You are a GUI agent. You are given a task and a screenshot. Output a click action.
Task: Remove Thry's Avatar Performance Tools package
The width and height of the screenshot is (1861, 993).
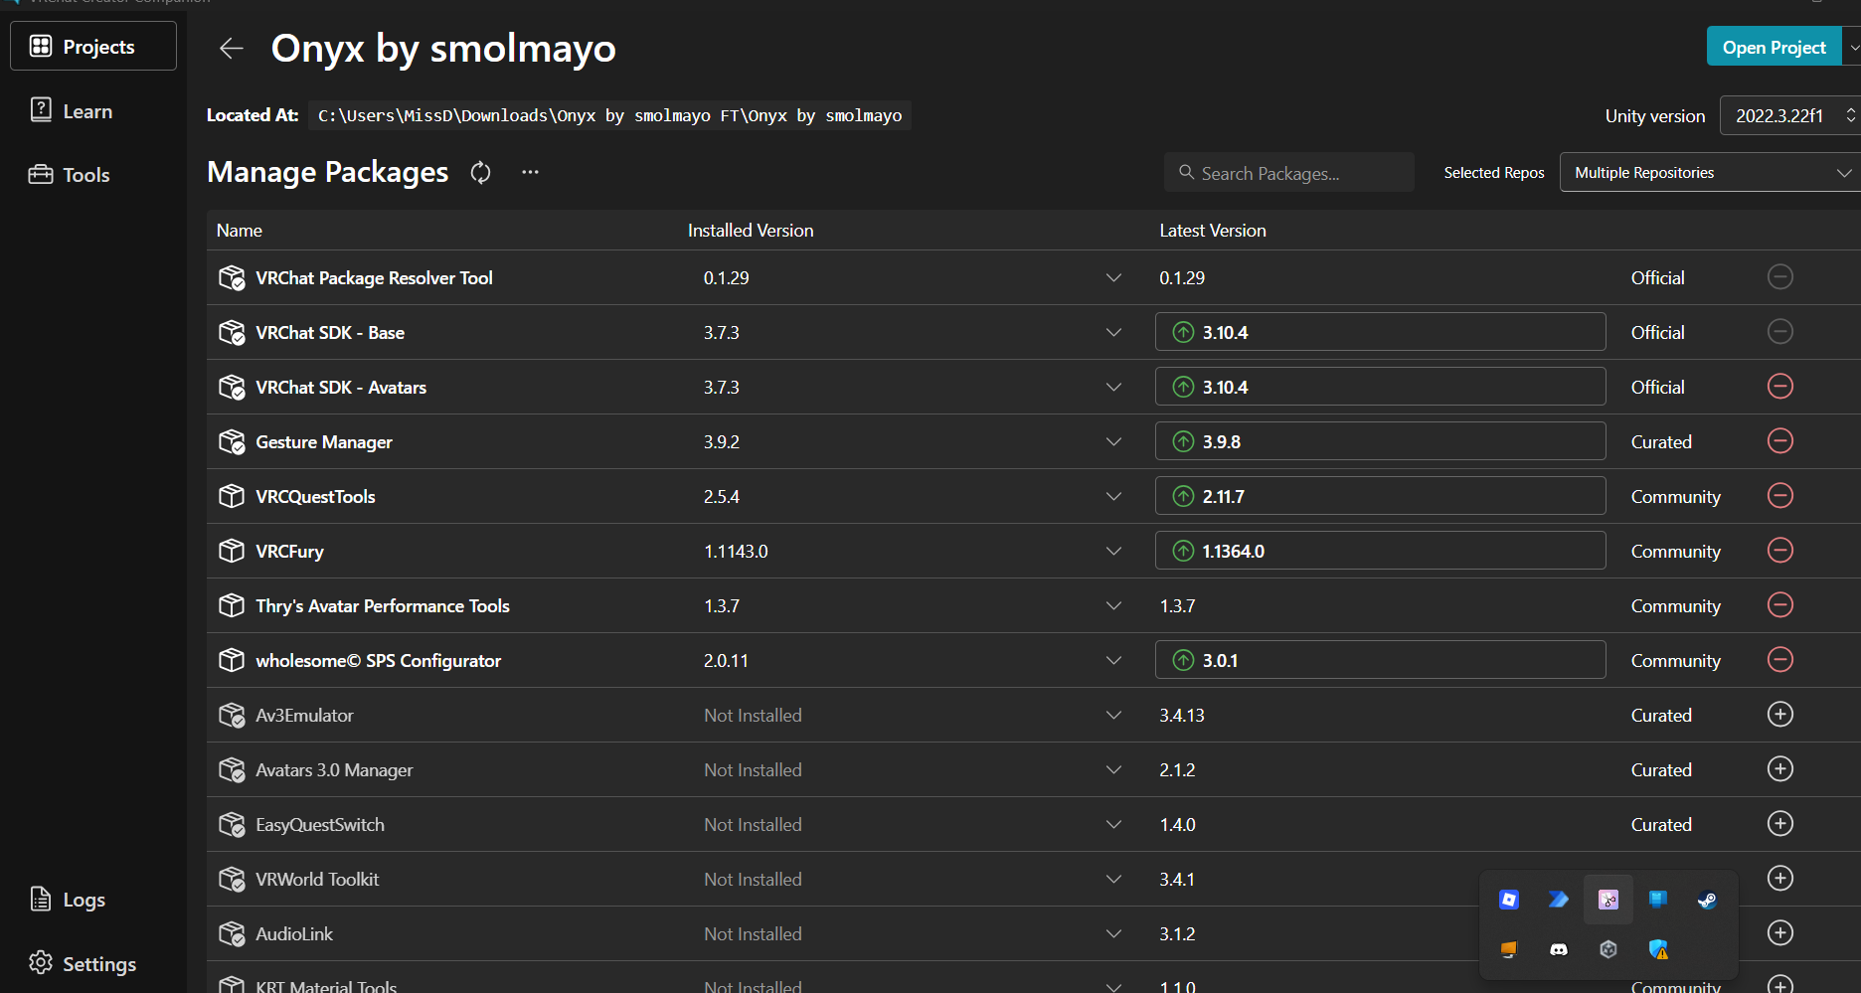click(1780, 604)
